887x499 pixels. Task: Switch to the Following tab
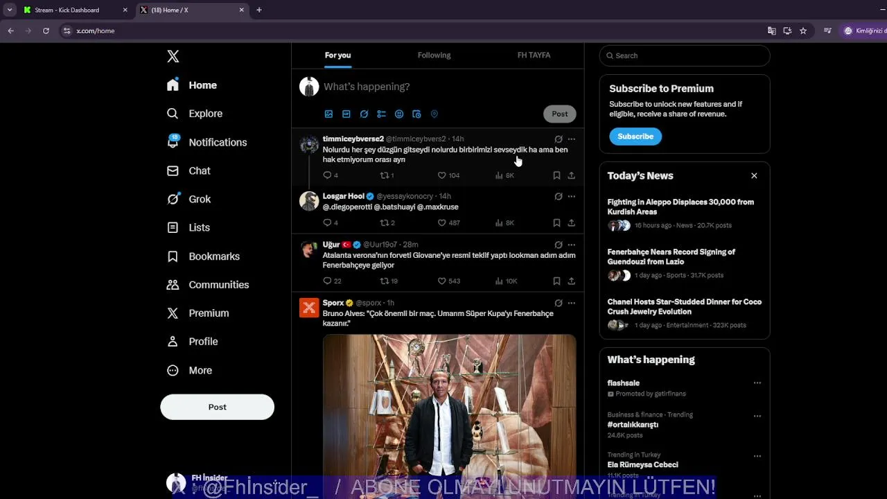[x=434, y=55]
